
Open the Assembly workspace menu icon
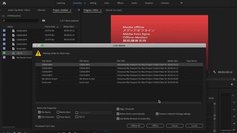(x=85, y=3)
